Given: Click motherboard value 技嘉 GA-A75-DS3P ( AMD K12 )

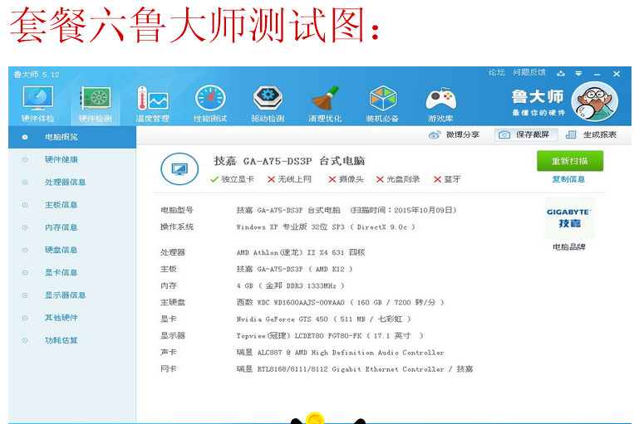Looking at the screenshot, I should tap(295, 269).
